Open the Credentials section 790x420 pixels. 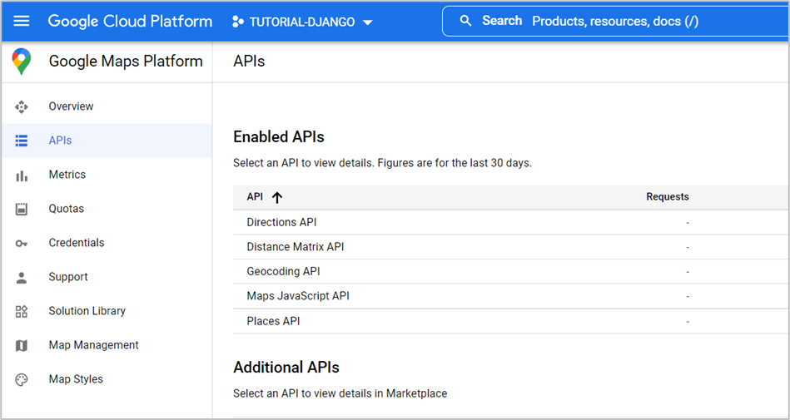[x=77, y=243]
